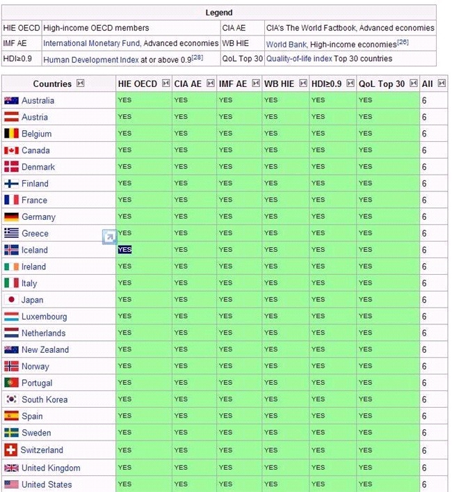
Task: Open the Germany country link
Action: pos(38,217)
